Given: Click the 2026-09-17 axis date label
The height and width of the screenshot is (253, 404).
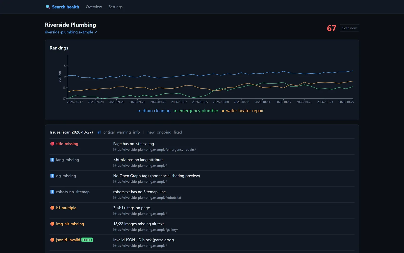Looking at the screenshot, I should 75,102.
